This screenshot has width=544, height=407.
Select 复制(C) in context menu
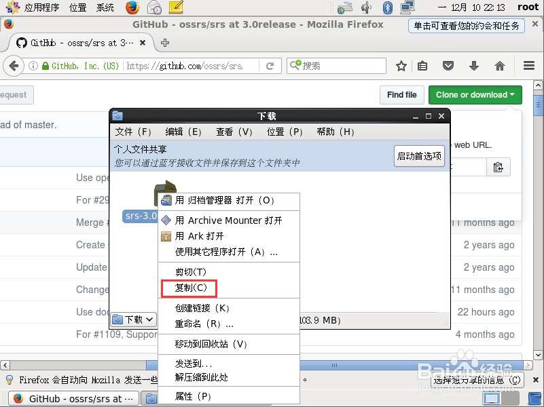coord(229,288)
